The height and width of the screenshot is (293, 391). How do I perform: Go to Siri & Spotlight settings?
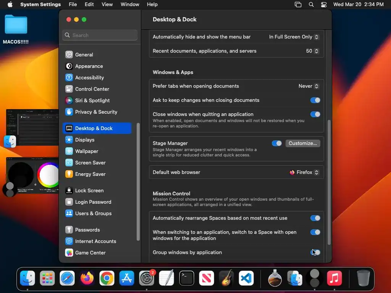click(x=97, y=100)
